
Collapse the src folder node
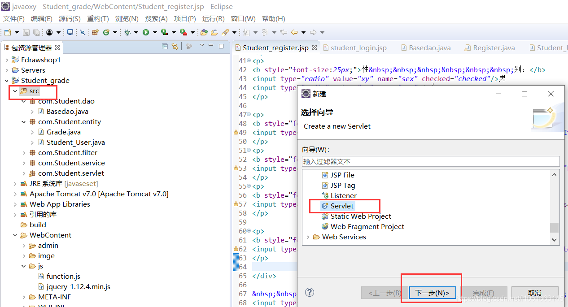[x=15, y=91]
